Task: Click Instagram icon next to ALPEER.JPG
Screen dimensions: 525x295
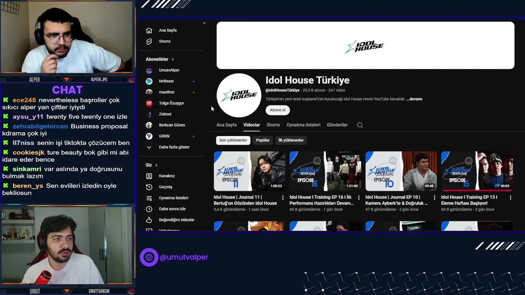Action: (x=131, y=79)
